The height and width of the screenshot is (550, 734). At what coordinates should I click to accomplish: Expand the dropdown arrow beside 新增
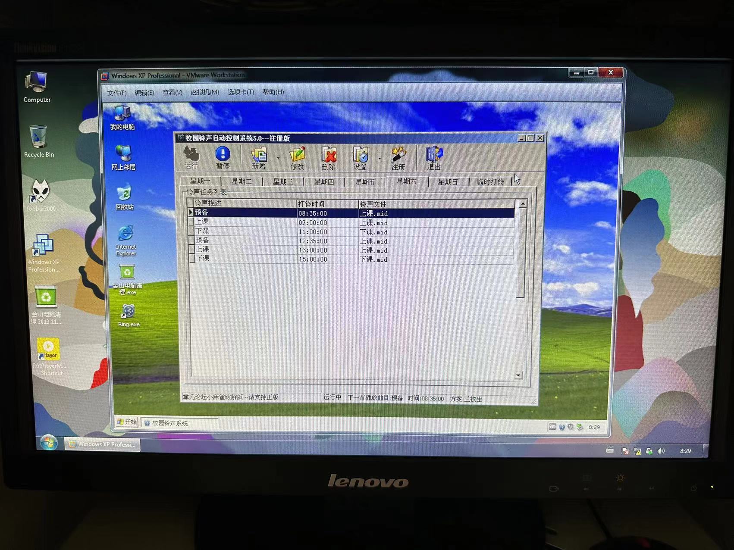tap(278, 158)
